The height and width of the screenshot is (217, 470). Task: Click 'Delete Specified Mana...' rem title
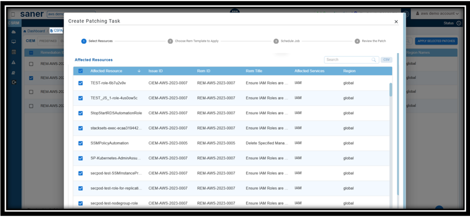pyautogui.click(x=267, y=143)
